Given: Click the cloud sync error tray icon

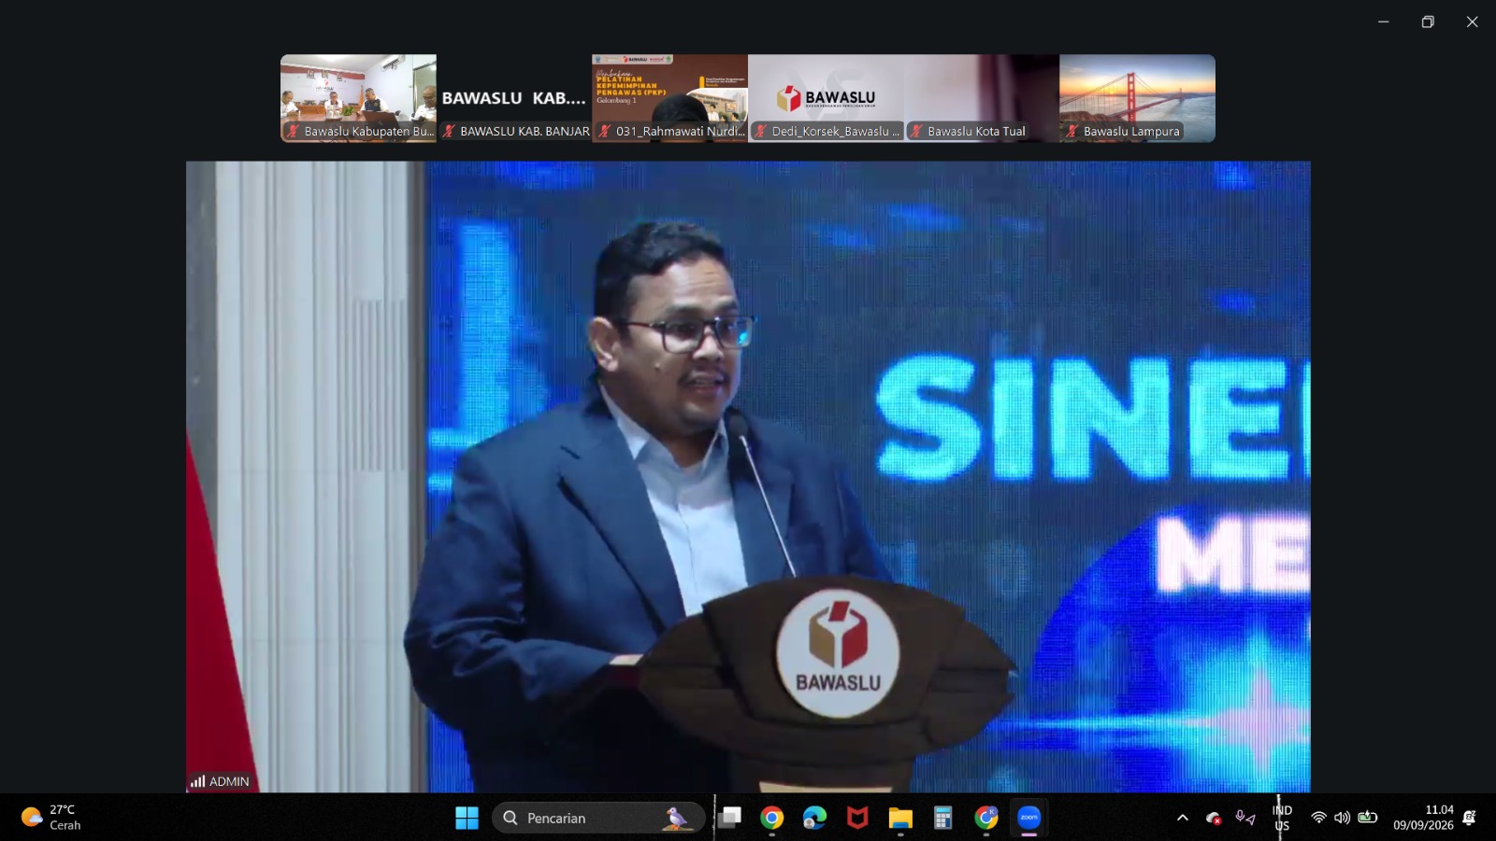Looking at the screenshot, I should click(1214, 819).
